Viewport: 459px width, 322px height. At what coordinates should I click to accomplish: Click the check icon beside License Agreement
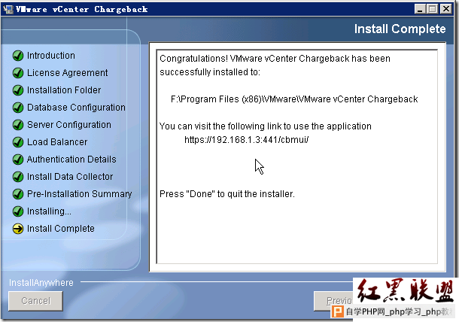18,72
